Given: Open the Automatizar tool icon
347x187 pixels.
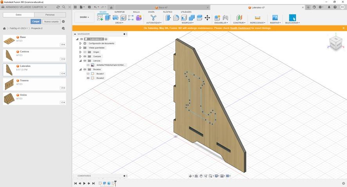Looking at the screenshot, I should (x=154, y=18).
